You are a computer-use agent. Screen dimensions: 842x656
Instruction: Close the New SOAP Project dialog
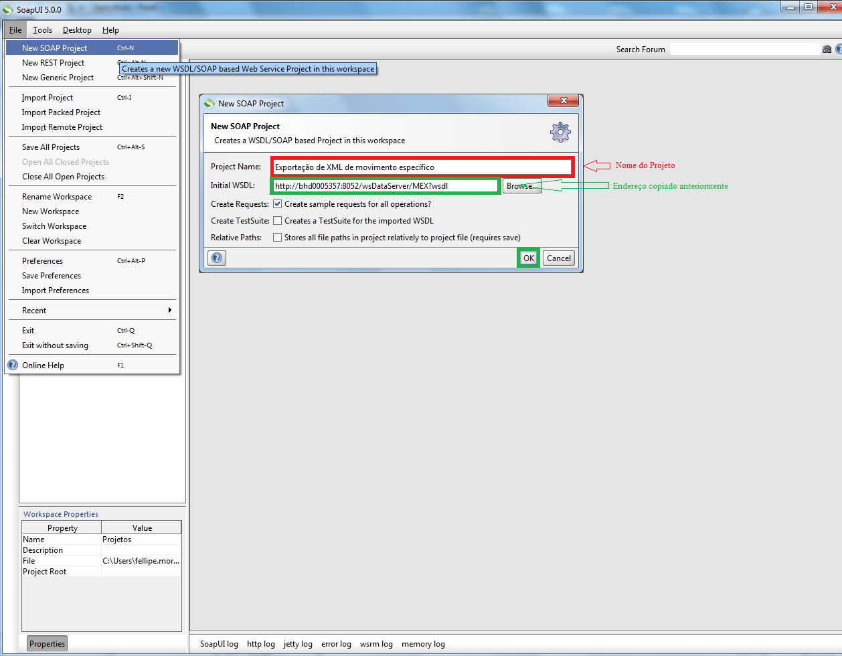[x=563, y=100]
